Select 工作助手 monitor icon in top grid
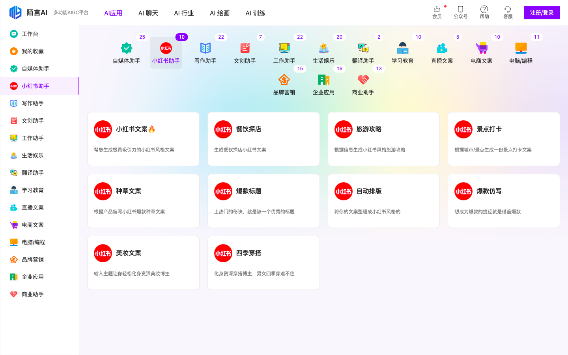 (x=284, y=48)
